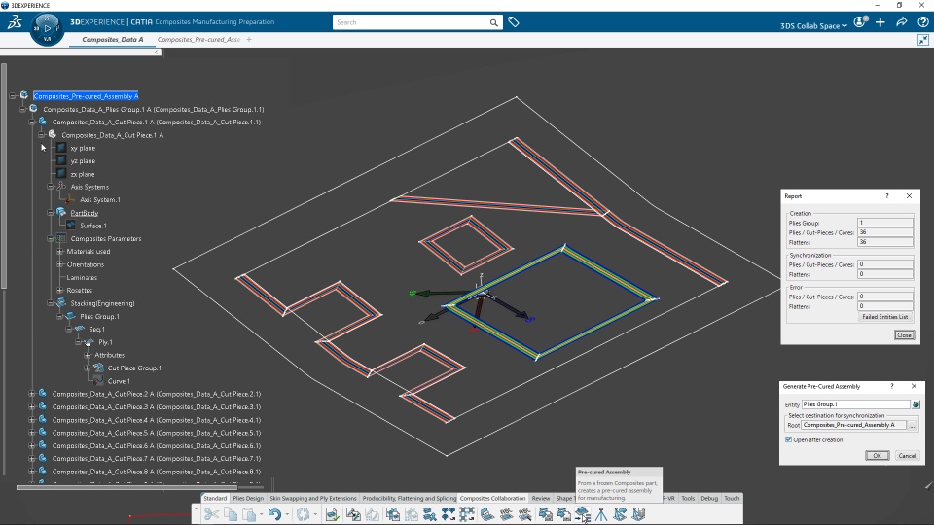Click the Entity selection icon next to Plies Group.1
This screenshot has width=934, height=525.
point(916,404)
